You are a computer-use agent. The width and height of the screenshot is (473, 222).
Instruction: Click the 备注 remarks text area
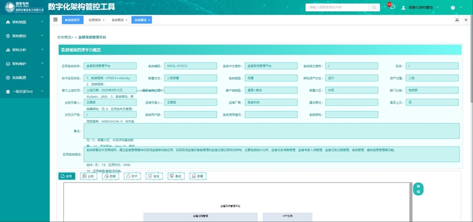[x=271, y=131]
